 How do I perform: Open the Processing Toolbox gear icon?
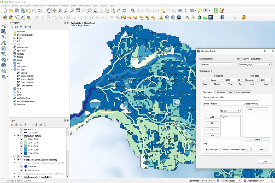coord(180,11)
